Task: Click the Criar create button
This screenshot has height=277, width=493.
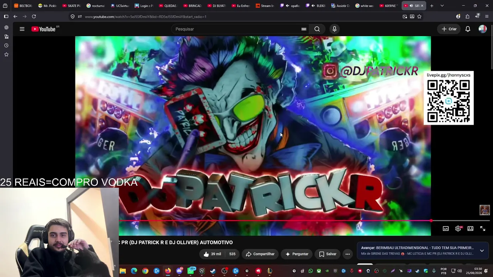Action: click(x=449, y=29)
